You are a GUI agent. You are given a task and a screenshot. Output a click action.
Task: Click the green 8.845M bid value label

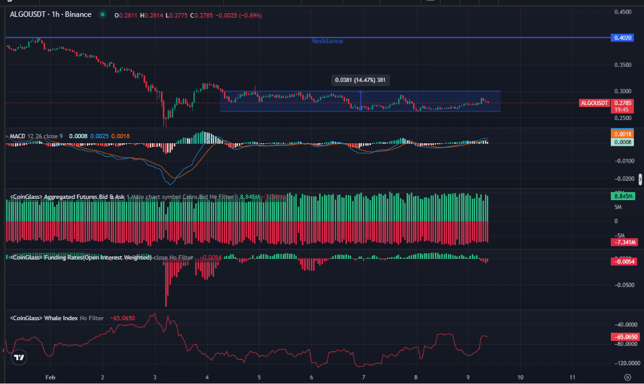(623, 196)
